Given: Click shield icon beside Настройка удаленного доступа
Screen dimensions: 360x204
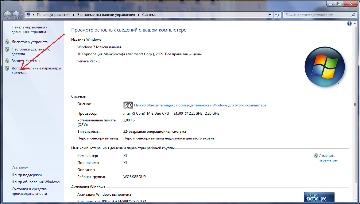Looking at the screenshot, I should click(7, 49).
